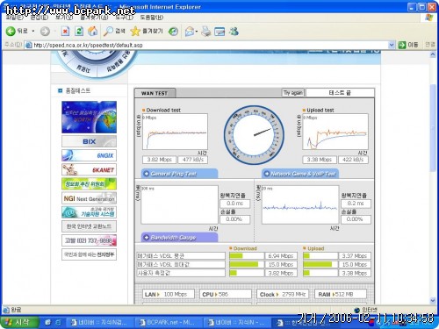
Task: Open Favorites with the star icon
Action: (135, 31)
